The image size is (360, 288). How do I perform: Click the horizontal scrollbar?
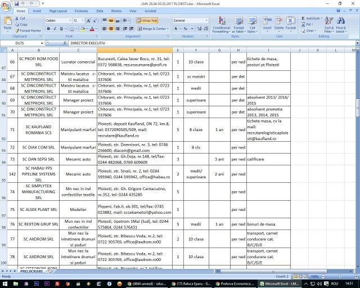tap(273, 271)
